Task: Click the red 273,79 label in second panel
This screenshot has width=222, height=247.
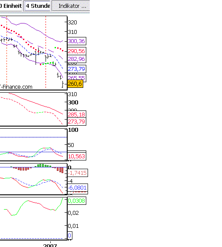Action: pos(77,122)
